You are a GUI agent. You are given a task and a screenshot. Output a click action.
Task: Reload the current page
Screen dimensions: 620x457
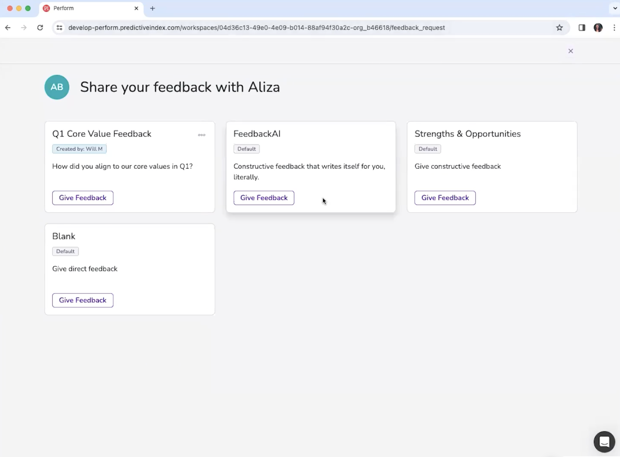click(40, 28)
